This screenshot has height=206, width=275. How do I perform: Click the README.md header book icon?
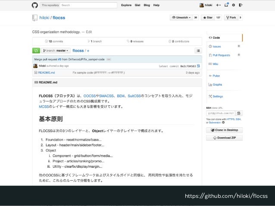pyautogui.click(x=36, y=82)
